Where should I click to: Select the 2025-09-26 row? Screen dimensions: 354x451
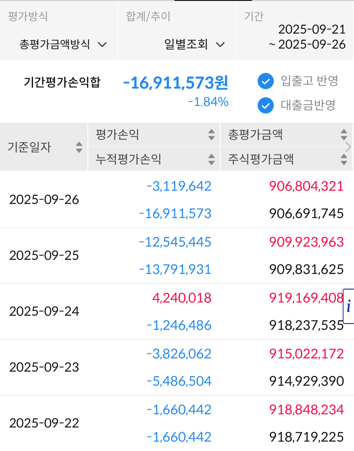click(177, 200)
